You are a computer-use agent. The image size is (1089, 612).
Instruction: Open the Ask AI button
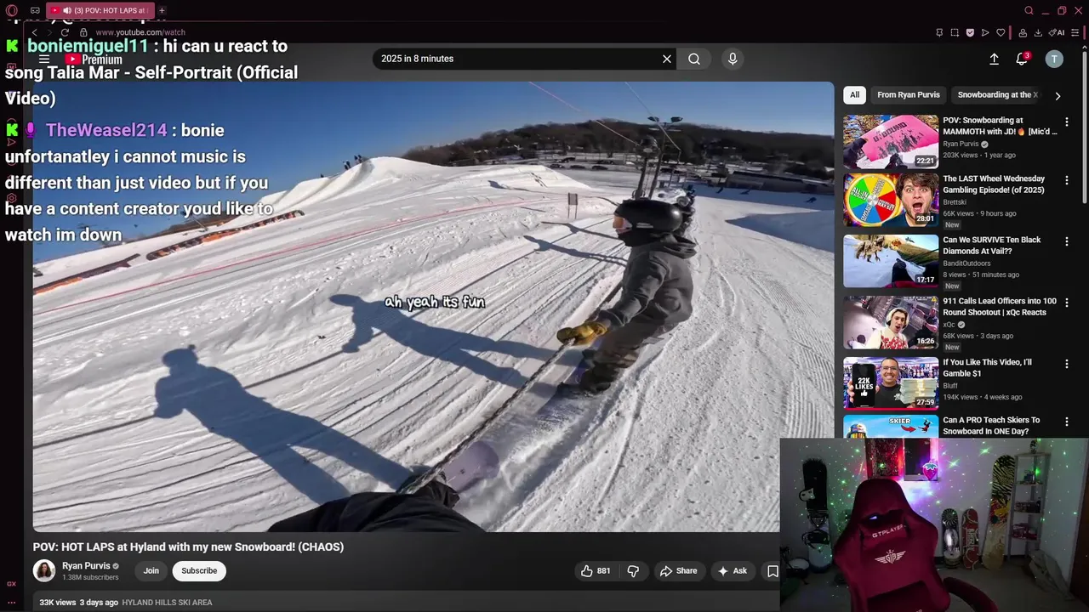coord(732,571)
